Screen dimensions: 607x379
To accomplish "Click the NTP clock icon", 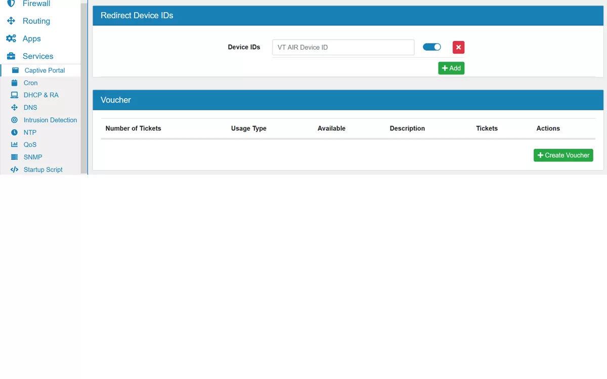I will tap(15, 132).
